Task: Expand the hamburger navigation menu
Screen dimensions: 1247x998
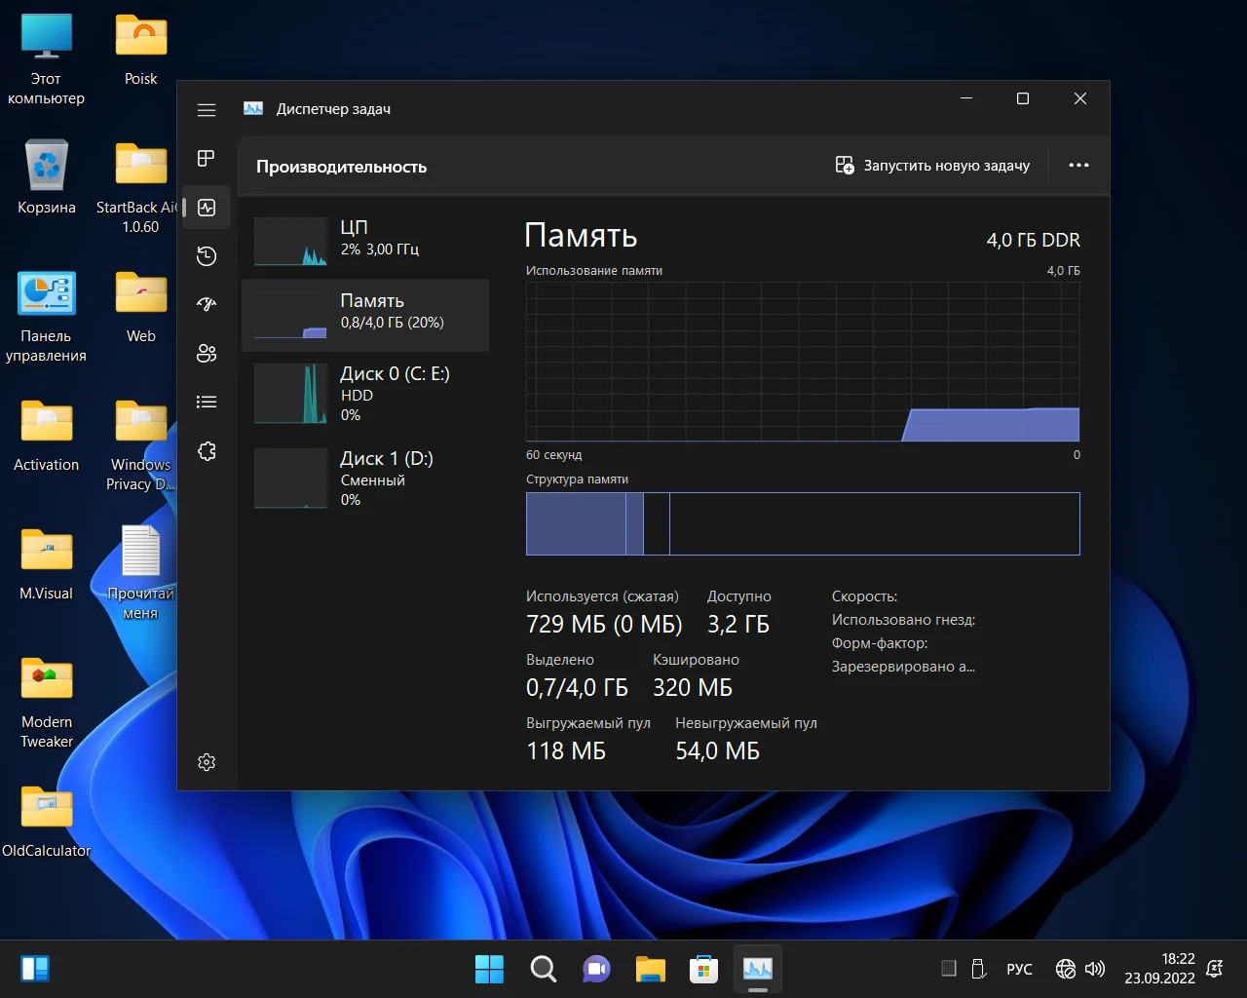Action: (x=207, y=110)
